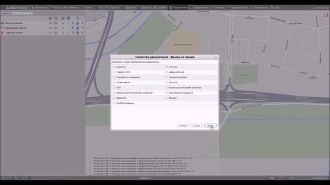
Task: Click the compass icon on the map
Action: point(326,15)
